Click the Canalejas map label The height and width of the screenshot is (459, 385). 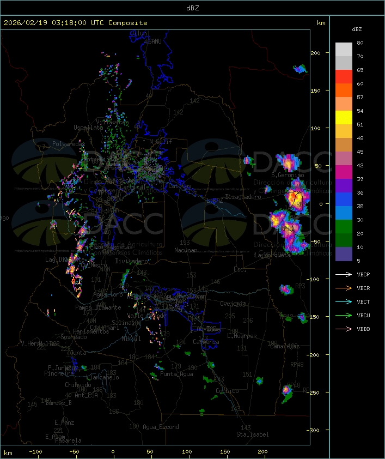[x=285, y=346]
